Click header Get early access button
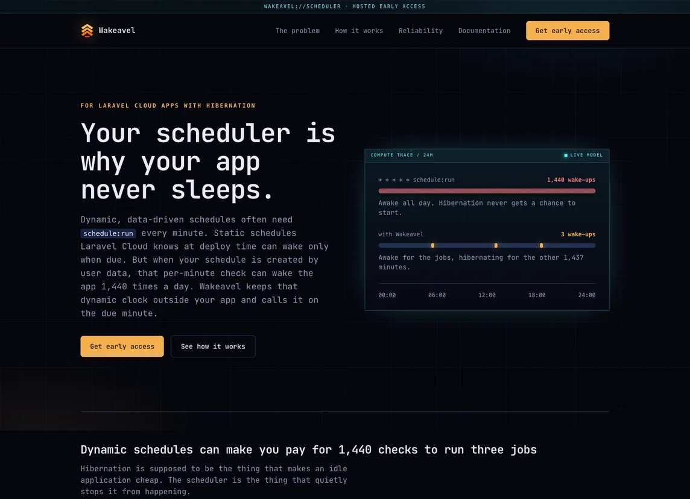 (x=568, y=31)
